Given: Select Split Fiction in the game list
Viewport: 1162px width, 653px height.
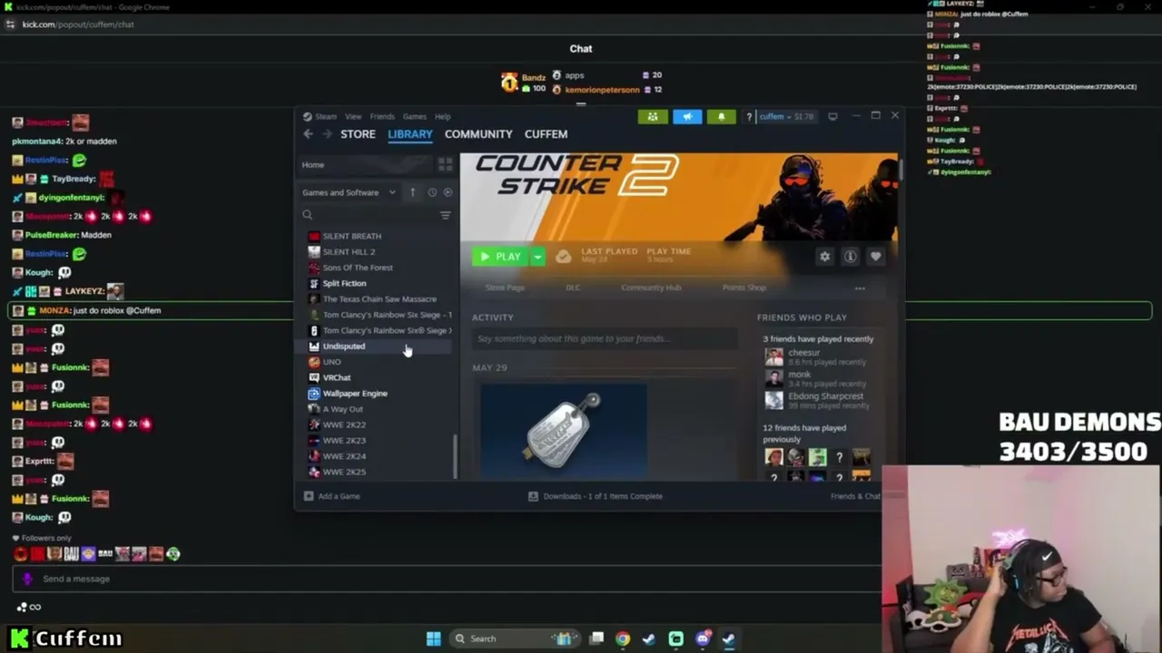Looking at the screenshot, I should point(345,283).
